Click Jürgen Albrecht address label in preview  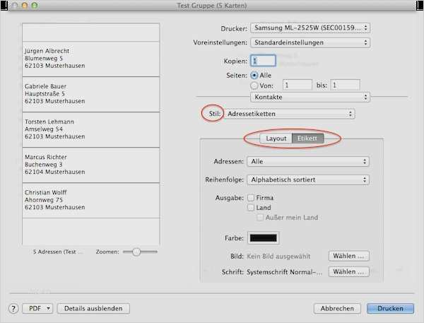(x=91, y=59)
